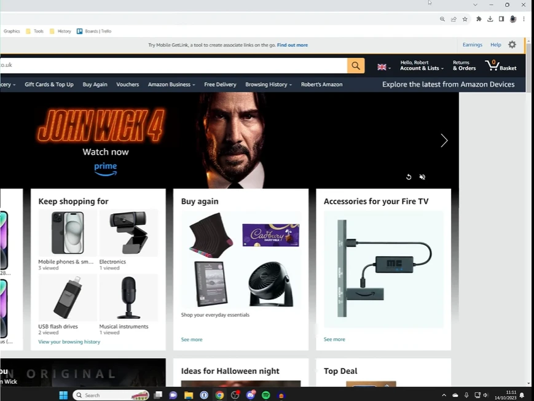Open OBS Studio from the taskbar
The width and height of the screenshot is (534, 401).
[x=235, y=395]
